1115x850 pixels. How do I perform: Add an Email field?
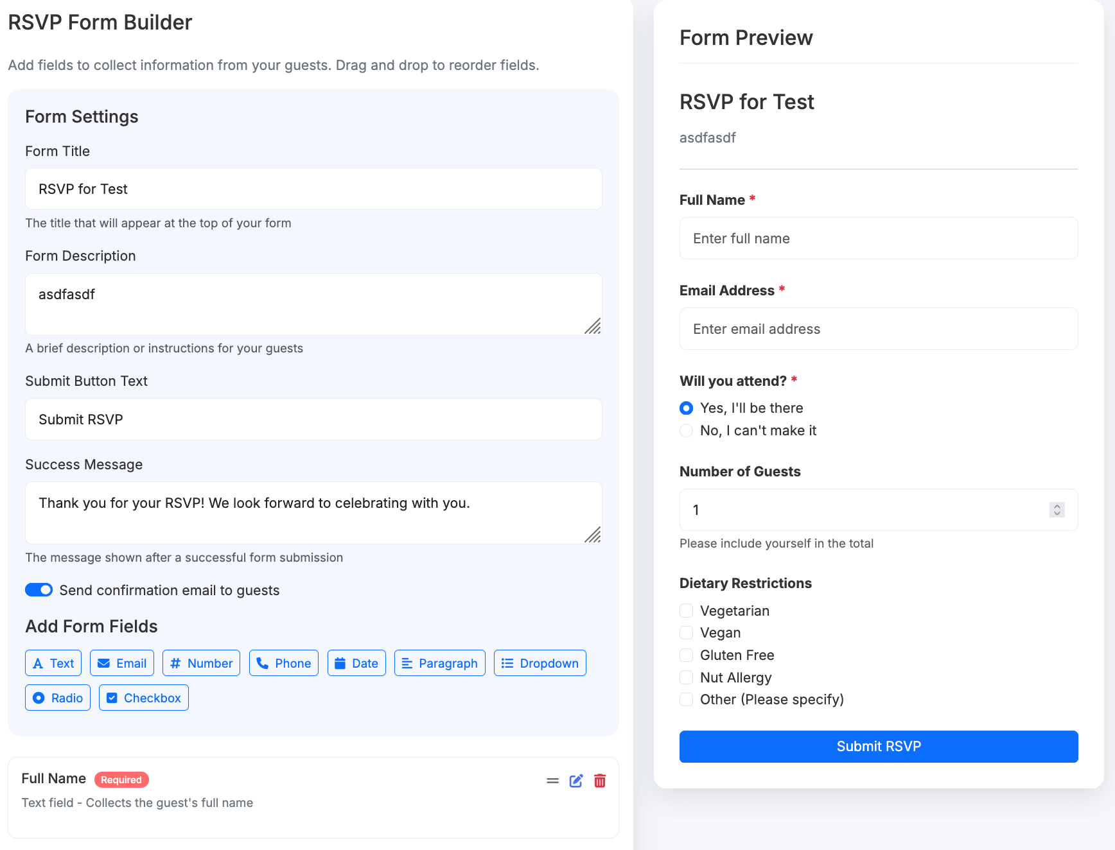(x=122, y=663)
